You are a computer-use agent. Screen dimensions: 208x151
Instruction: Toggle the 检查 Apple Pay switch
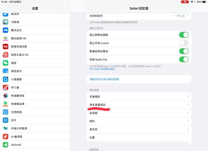pos(184,60)
